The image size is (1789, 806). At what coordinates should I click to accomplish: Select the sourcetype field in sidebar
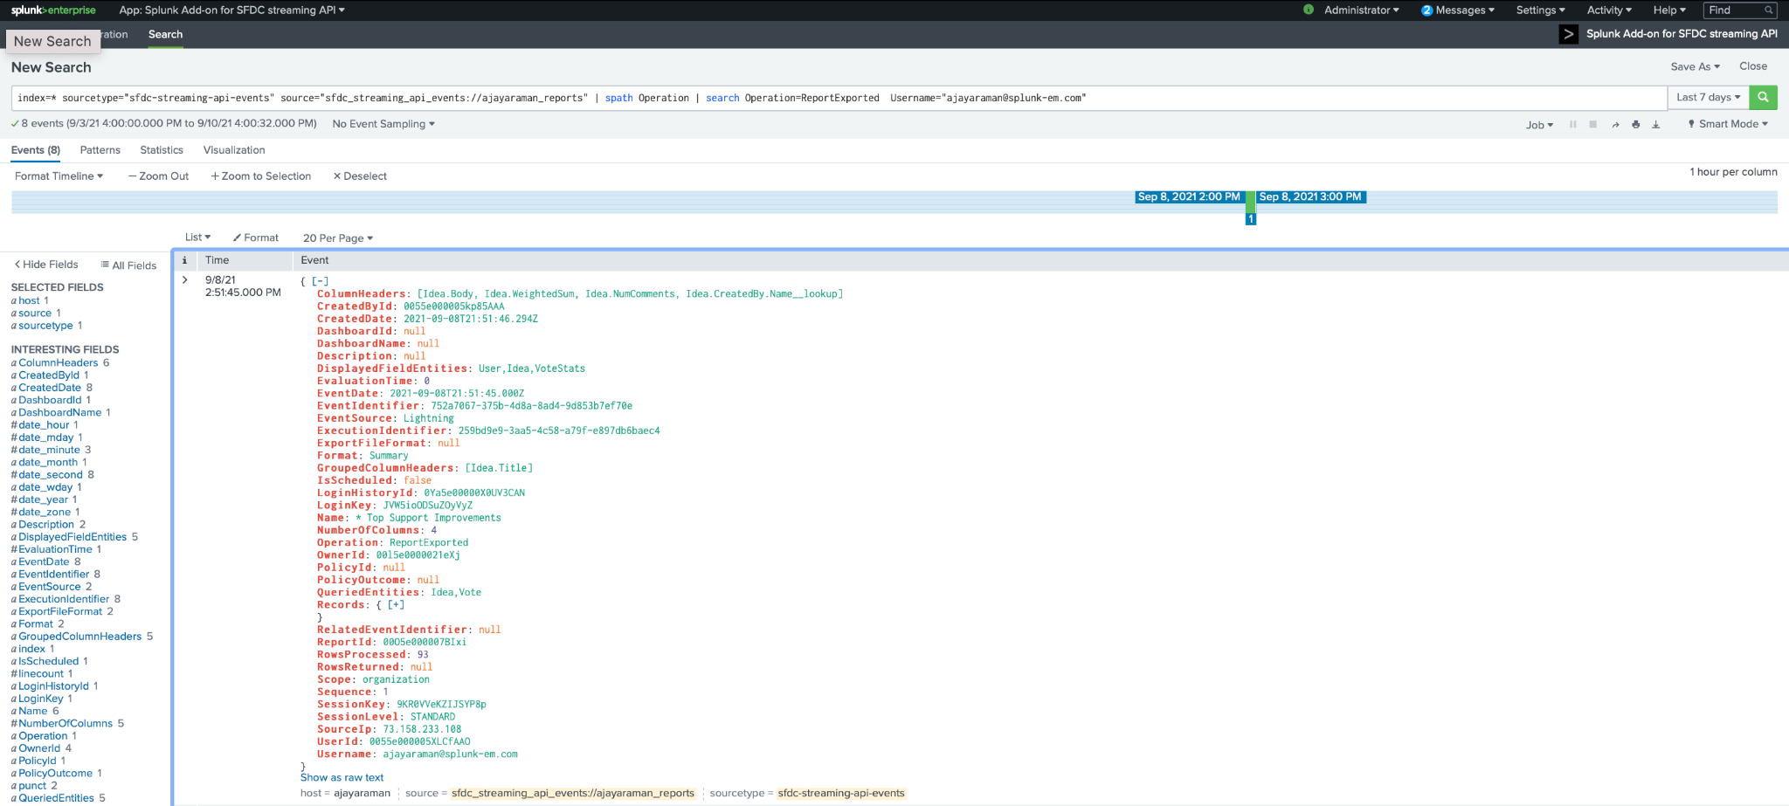pyautogui.click(x=45, y=326)
